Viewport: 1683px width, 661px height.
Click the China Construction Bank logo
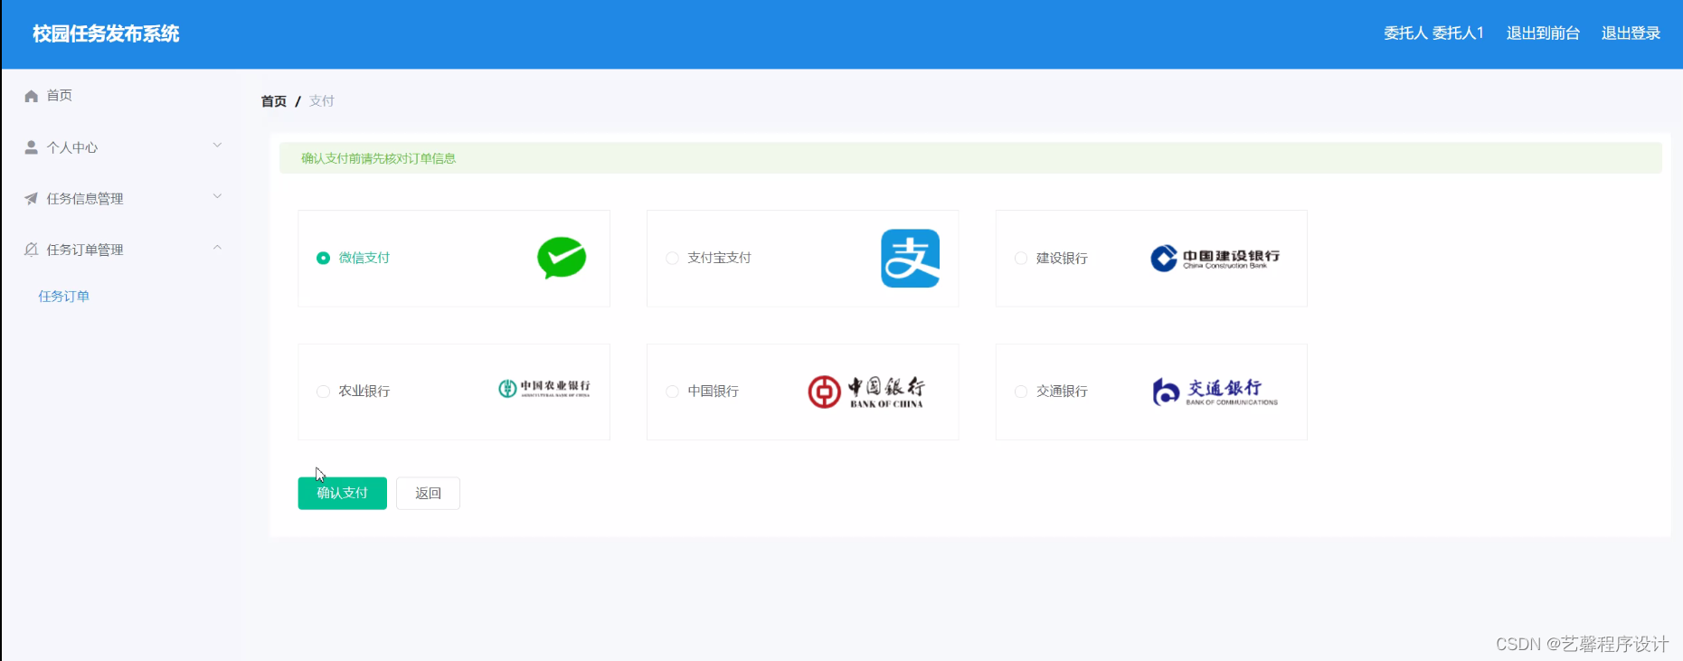(1215, 259)
